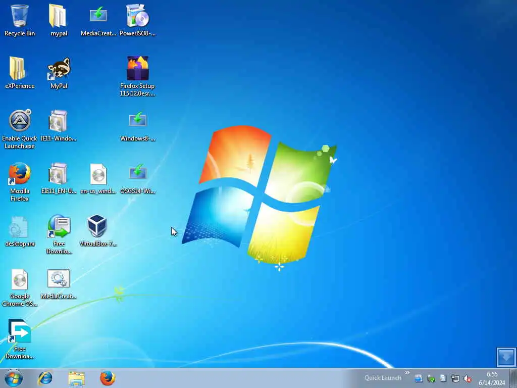
Task: Select the Windows8-... download icon
Action: 137,125
